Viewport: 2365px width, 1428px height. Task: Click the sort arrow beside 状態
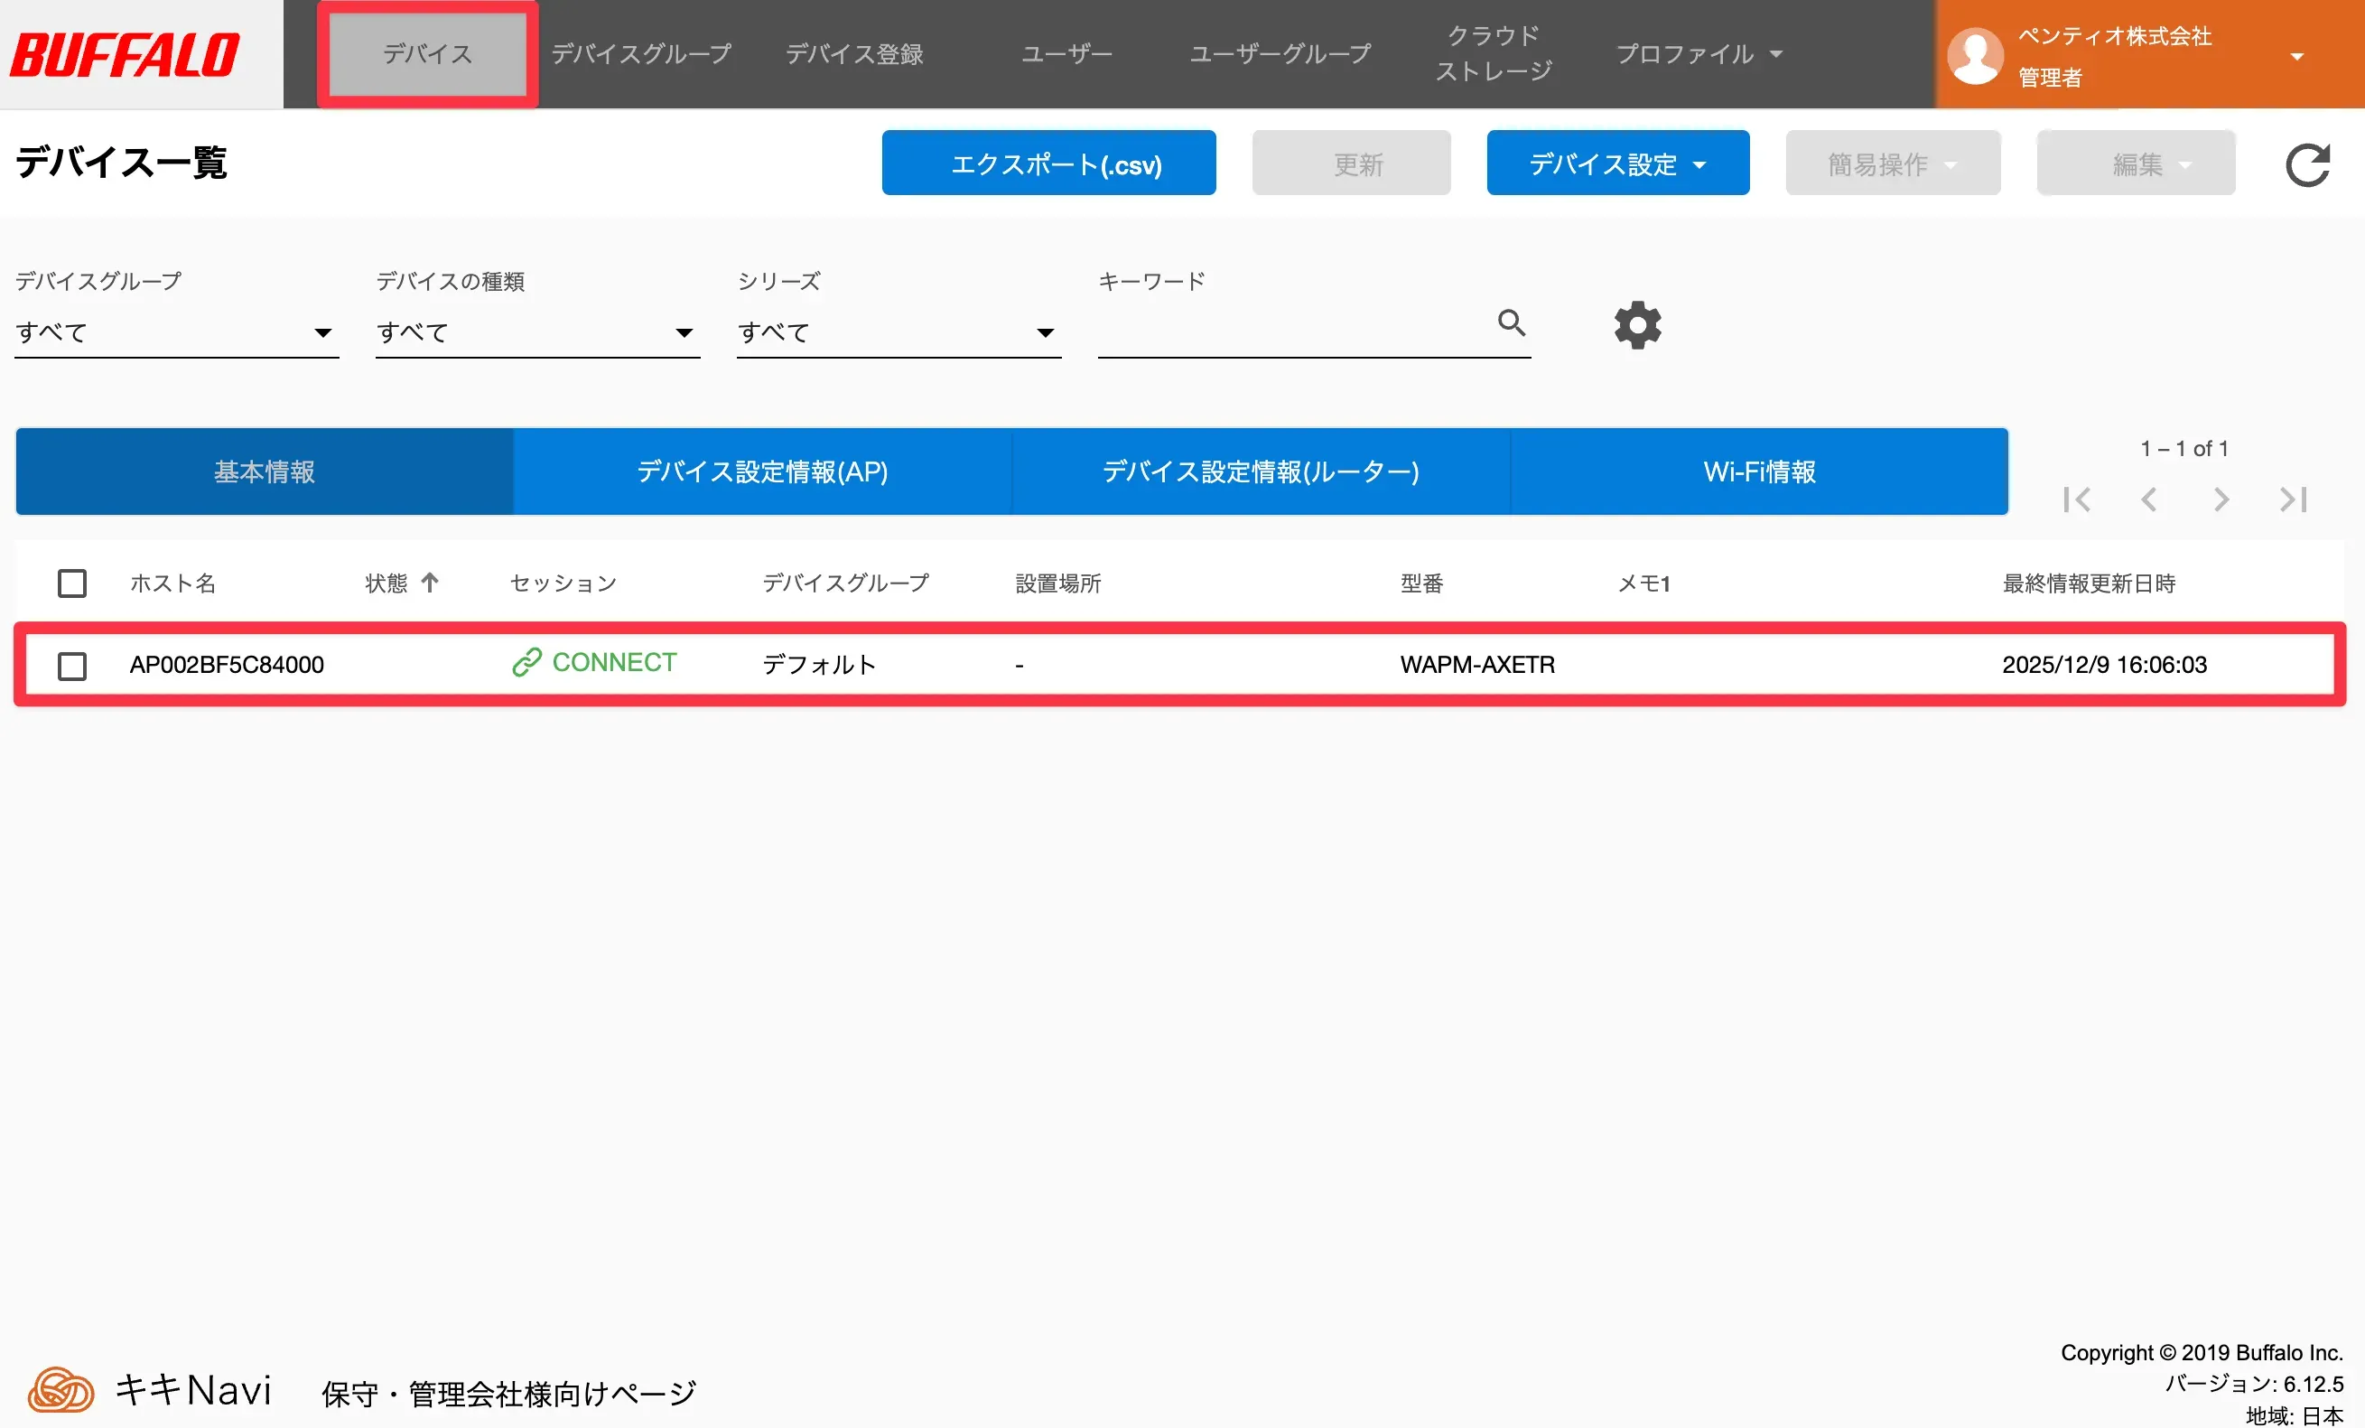click(x=430, y=582)
